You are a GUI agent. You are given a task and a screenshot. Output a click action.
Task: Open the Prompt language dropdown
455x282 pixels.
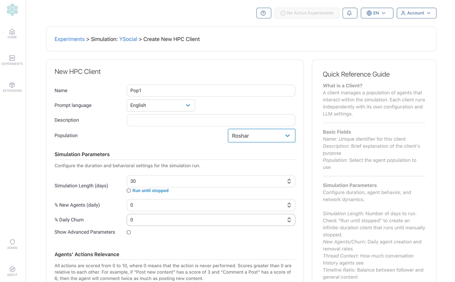pyautogui.click(x=161, y=105)
